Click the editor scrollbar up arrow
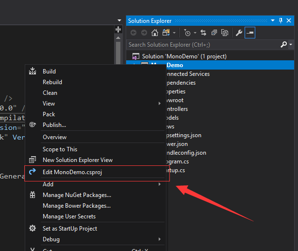This screenshot has width=298, height=251. [118, 38]
